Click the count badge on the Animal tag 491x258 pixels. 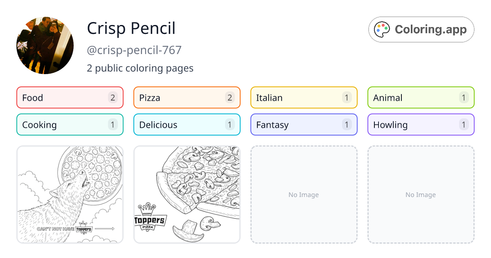pos(464,97)
